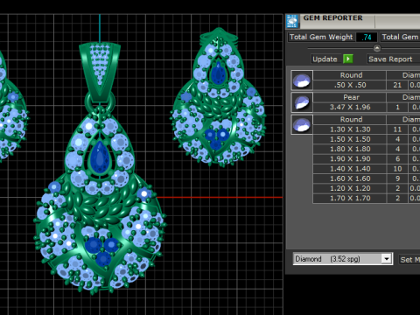
Task: Select the pear sapphire in the right pendant
Action: pos(218,73)
